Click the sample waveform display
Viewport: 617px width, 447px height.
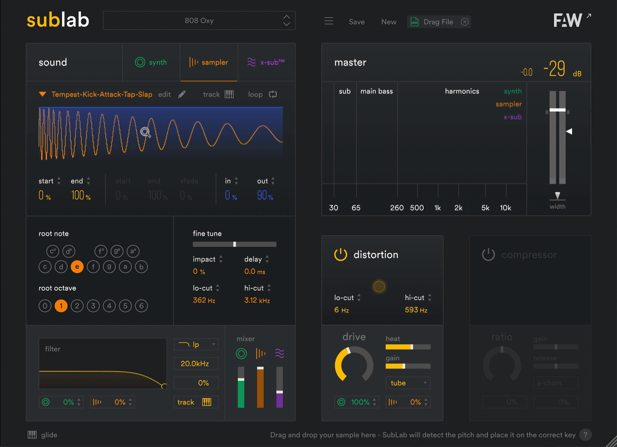click(161, 133)
